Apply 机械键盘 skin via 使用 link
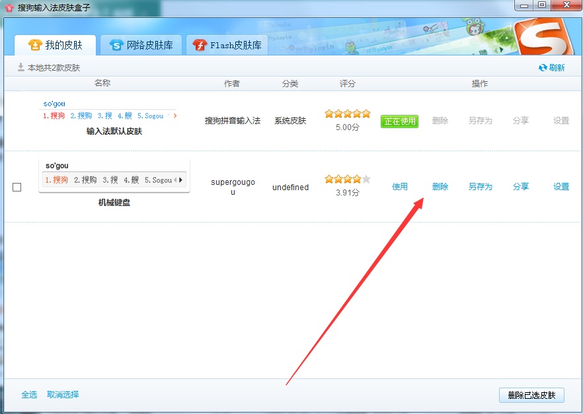 (400, 187)
